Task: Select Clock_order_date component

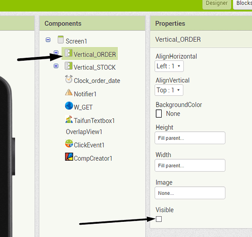Action: tap(97, 81)
